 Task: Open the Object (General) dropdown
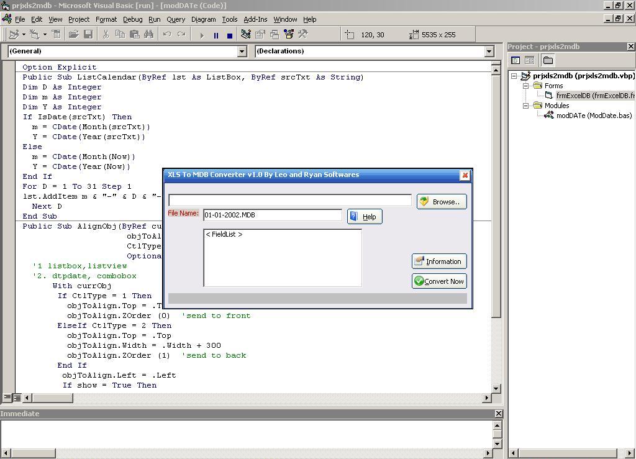[242, 51]
